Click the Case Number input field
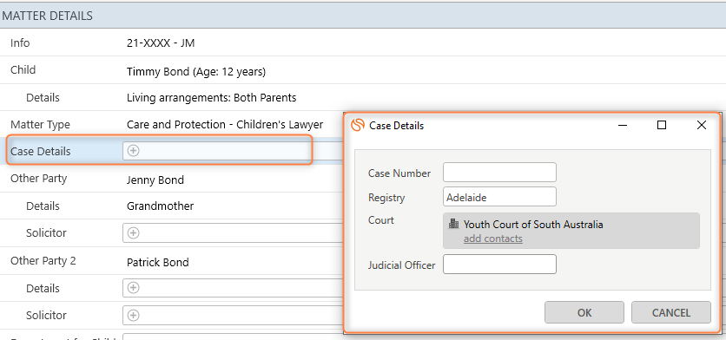The width and height of the screenshot is (726, 340). [499, 172]
